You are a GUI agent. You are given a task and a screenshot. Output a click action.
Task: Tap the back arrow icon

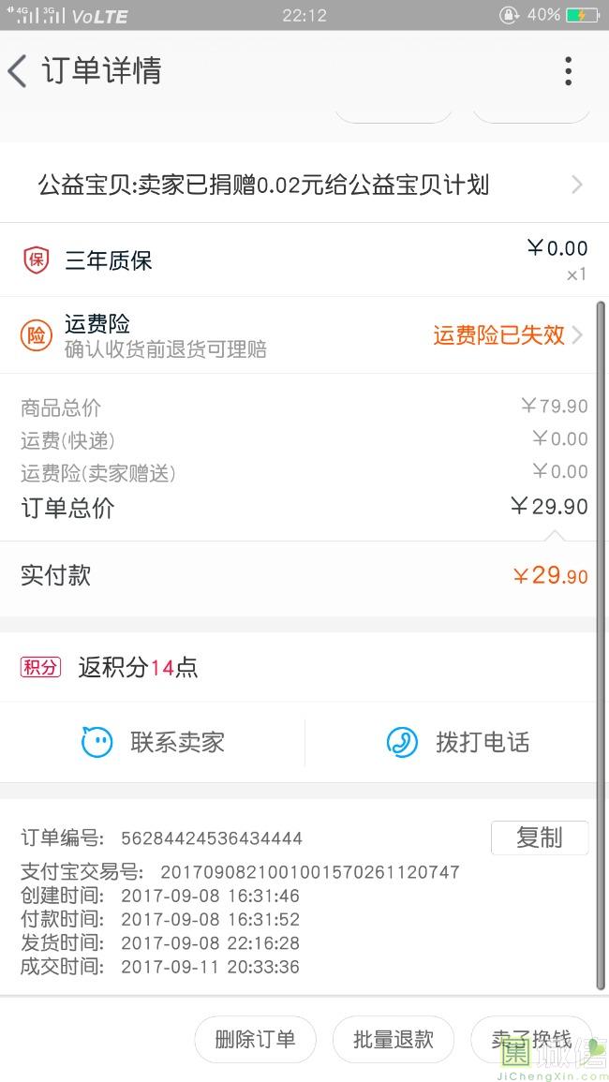pyautogui.click(x=17, y=71)
